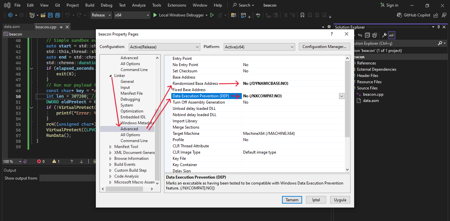The width and height of the screenshot is (450, 221).
Task: Open the Release solution configuration dropdown
Action: [x=101, y=15]
